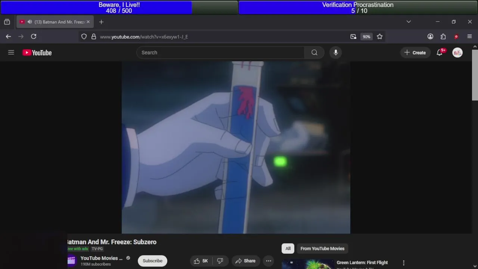Click the page vertical scrollbar thumb
Viewport: 478px width, 269px height.
(x=475, y=75)
